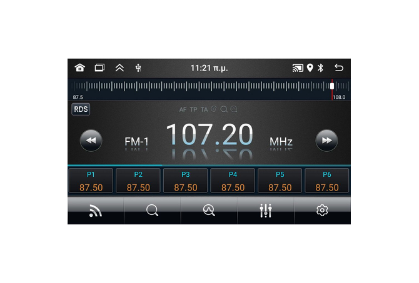Tap the USB status icon
Image resolution: width=419 pixels, height=283 pixels.
click(138, 67)
